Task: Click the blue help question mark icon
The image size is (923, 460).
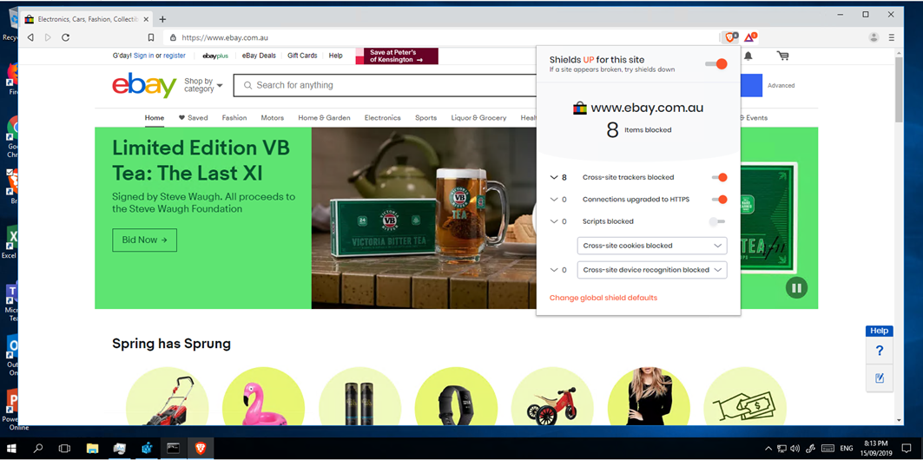Action: tap(880, 352)
